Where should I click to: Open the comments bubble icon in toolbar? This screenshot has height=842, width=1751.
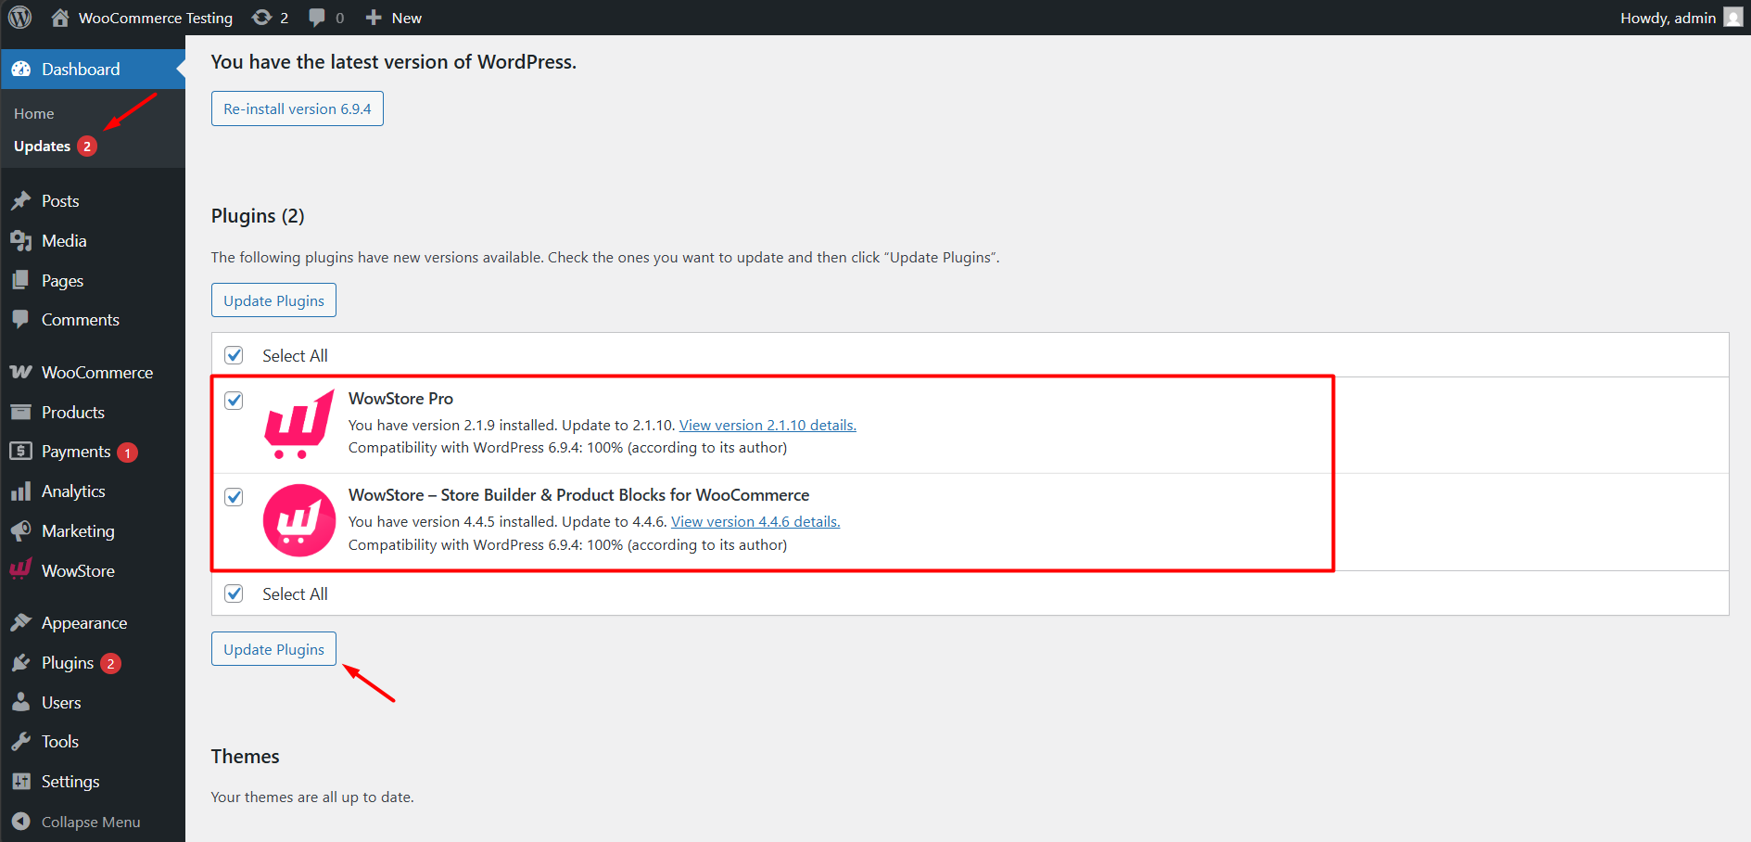click(316, 17)
